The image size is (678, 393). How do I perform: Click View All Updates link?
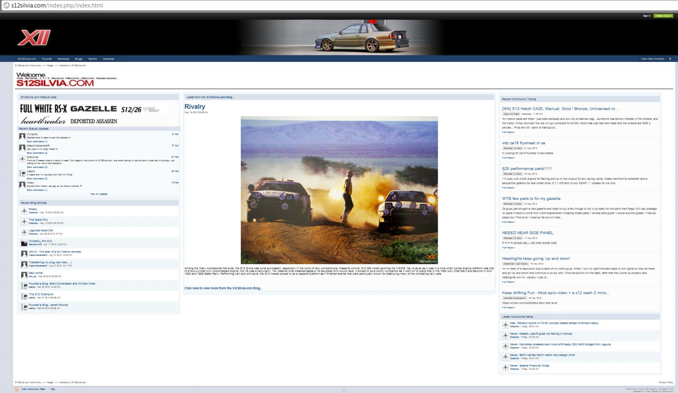[99, 194]
